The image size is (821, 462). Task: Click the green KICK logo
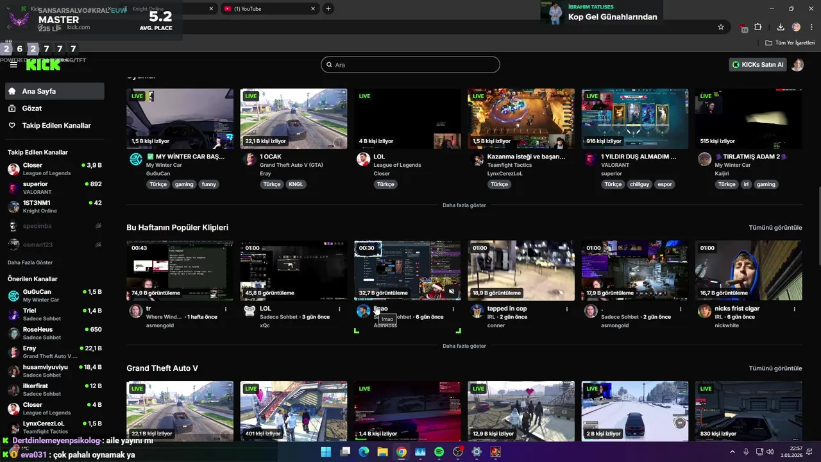coord(43,65)
